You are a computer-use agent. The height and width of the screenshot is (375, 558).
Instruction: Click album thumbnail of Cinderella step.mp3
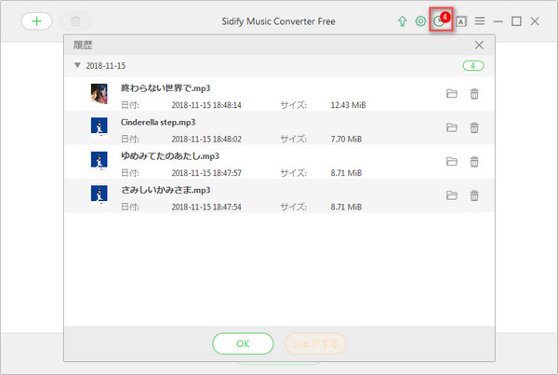100,127
